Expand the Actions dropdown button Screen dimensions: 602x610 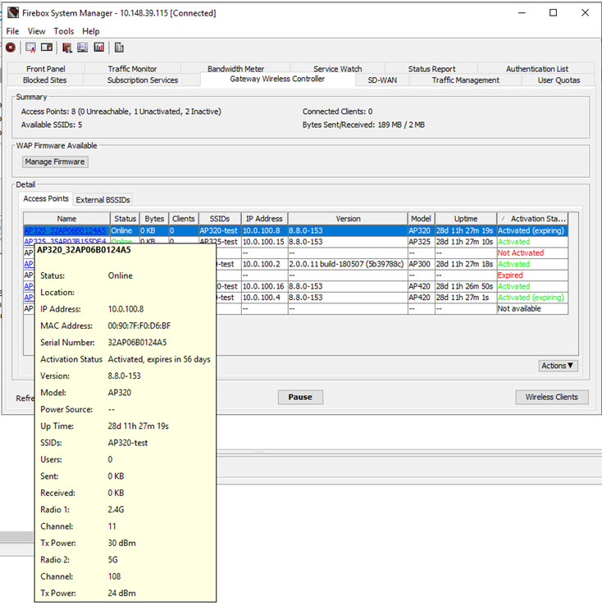558,366
